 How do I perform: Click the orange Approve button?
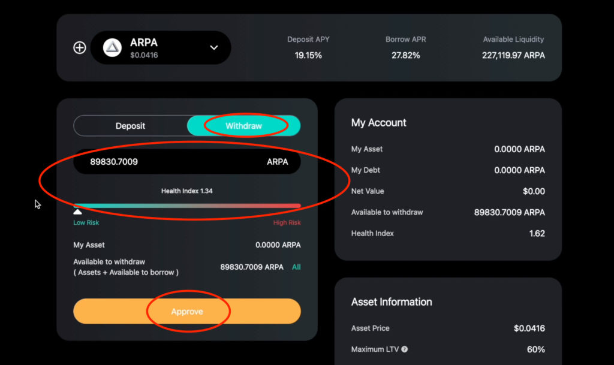187,312
